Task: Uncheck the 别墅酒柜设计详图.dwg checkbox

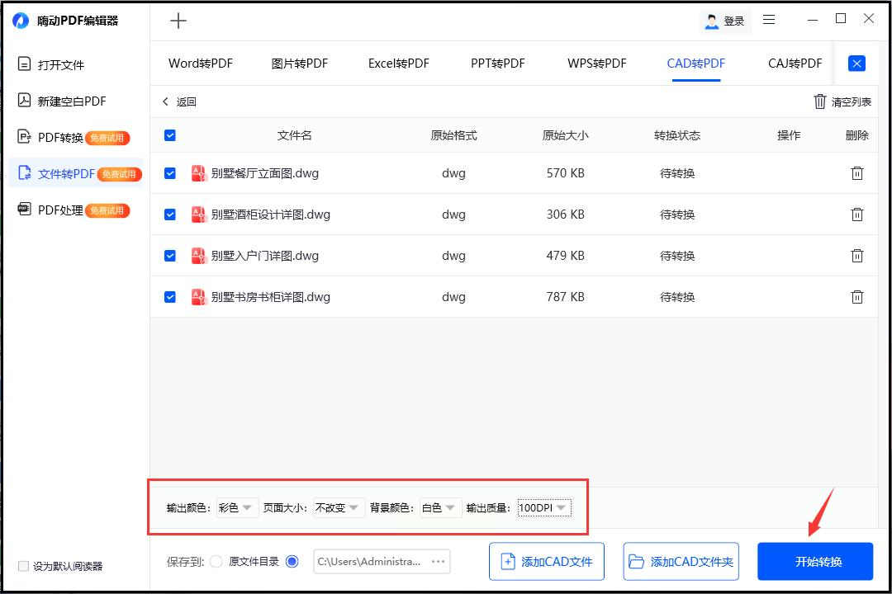Action: [x=170, y=214]
